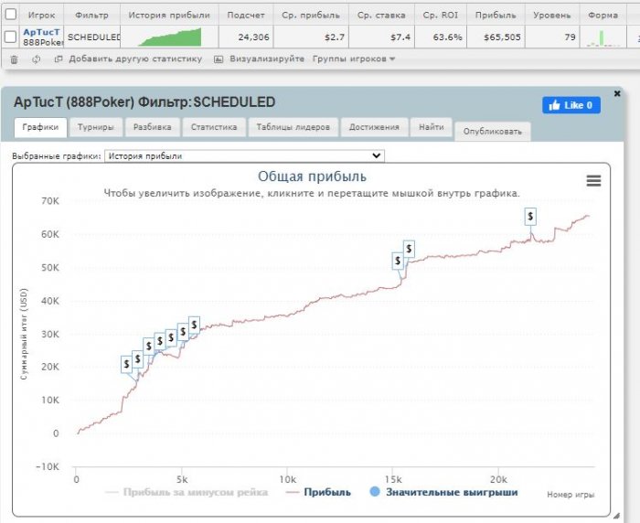Open the Выбранные графики dropdown
The width and height of the screenshot is (640, 523).
click(244, 156)
